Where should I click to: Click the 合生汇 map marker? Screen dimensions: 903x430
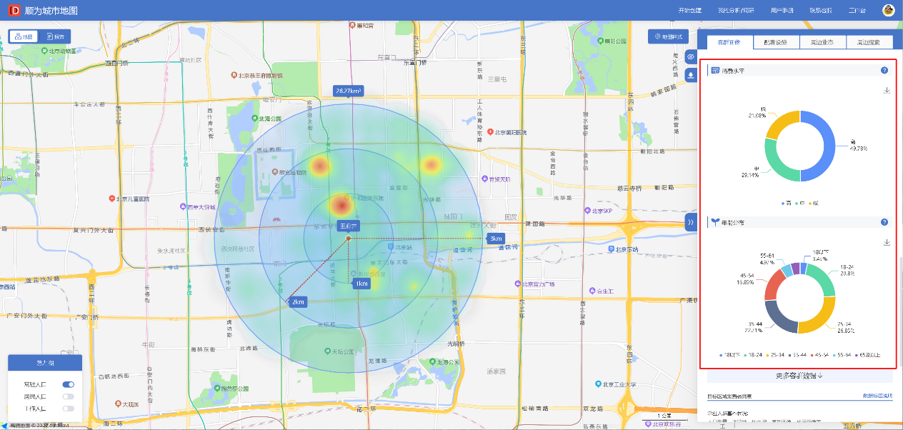click(x=602, y=291)
